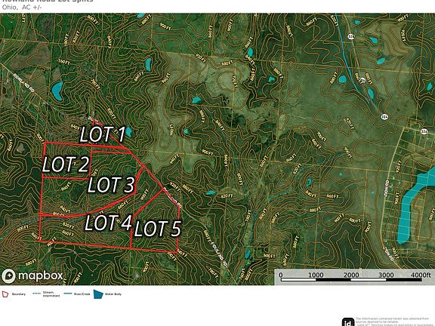Screen dimensions: 435x326
Task: Click the River/Creek legend line symbol
Action: point(68,294)
